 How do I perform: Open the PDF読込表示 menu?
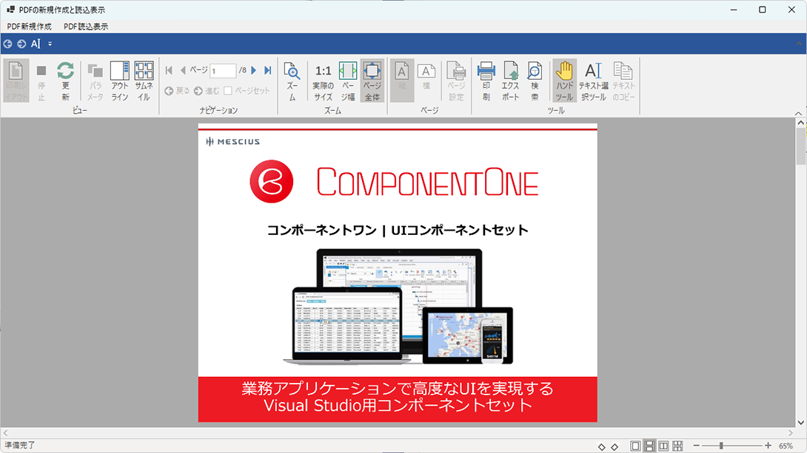(85, 26)
